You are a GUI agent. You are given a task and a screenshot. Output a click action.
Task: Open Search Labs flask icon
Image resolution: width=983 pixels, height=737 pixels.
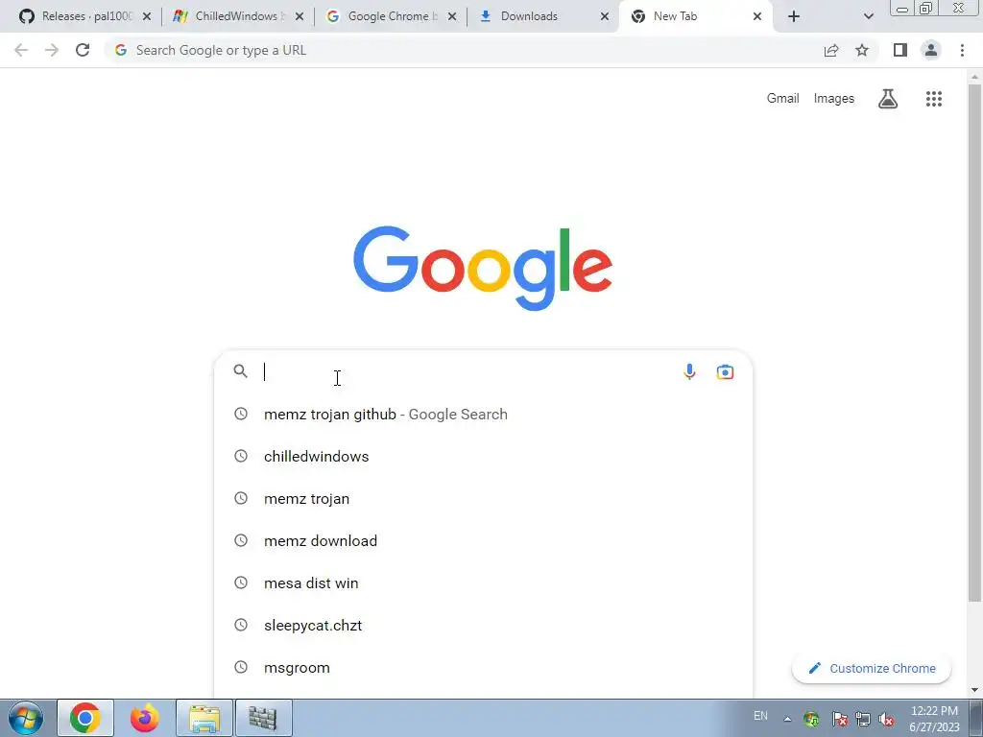(887, 99)
